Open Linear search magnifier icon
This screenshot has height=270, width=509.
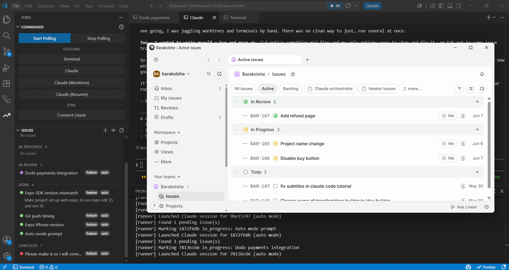pyautogui.click(x=209, y=74)
